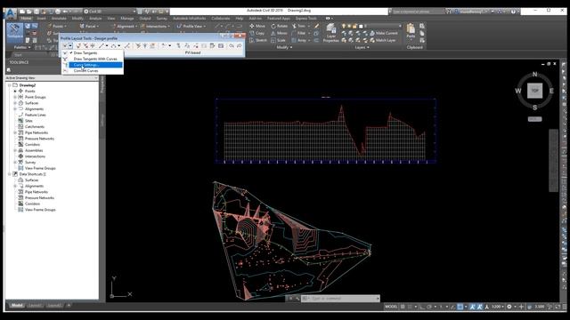Switch to the Manage ribbon tab
Image resolution: width=570 pixels, height=320 pixels.
point(127,18)
